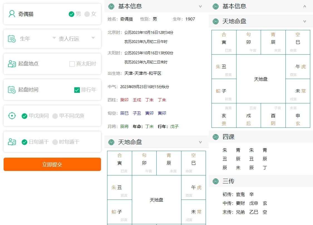The height and width of the screenshot is (225, 313).
Task: Choose the 时旬遁干 radio option
Action: [x=55, y=142]
